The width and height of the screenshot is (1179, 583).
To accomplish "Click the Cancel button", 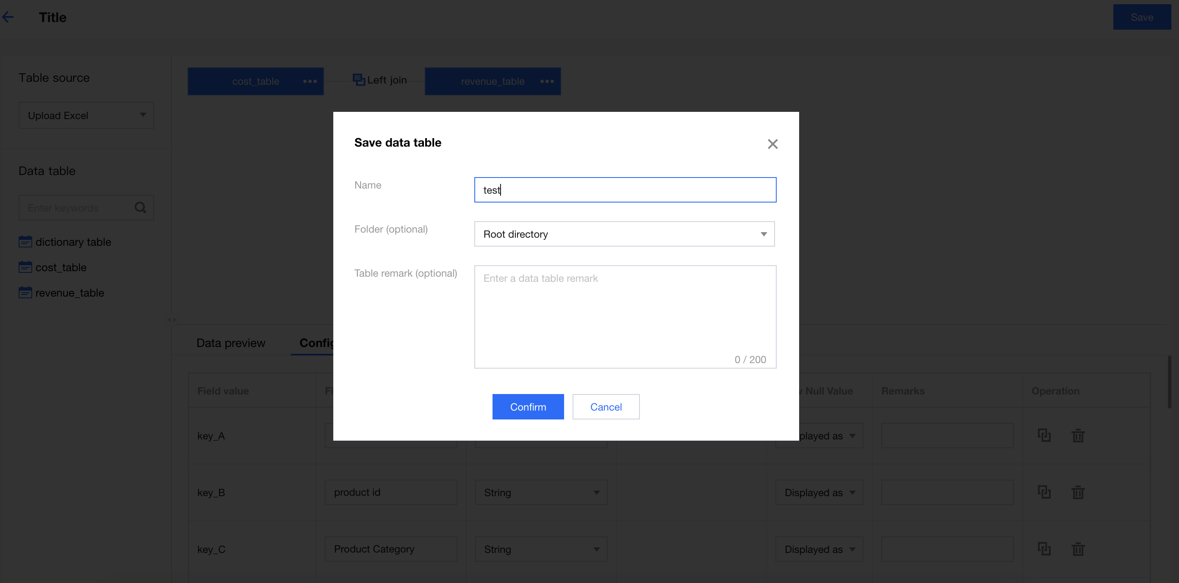I will pos(606,407).
